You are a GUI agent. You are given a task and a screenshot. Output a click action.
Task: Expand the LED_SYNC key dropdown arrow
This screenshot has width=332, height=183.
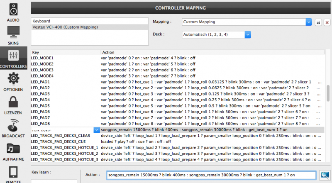(x=97, y=130)
